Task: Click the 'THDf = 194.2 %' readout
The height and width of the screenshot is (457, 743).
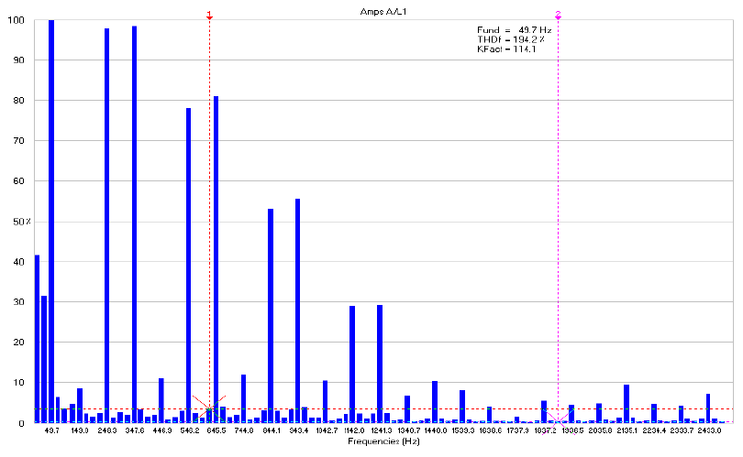Action: (511, 39)
